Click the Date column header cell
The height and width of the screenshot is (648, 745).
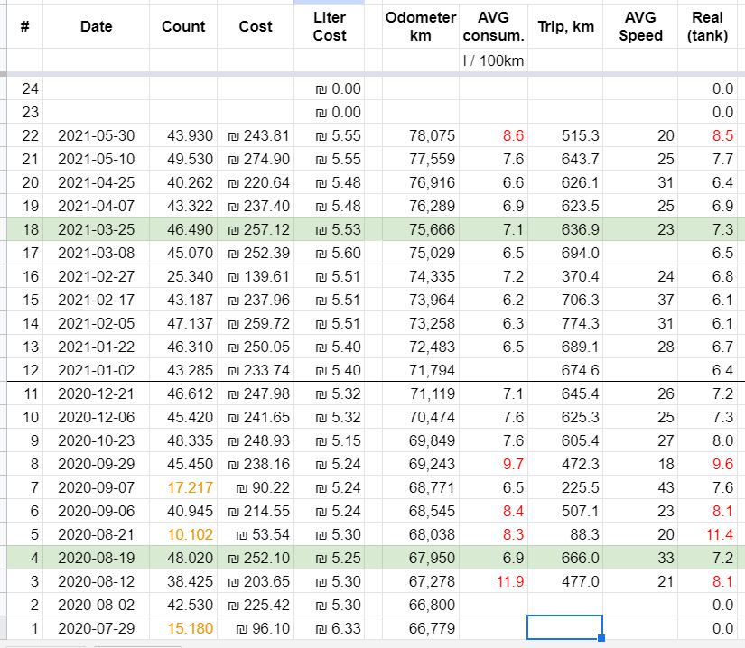coord(96,26)
